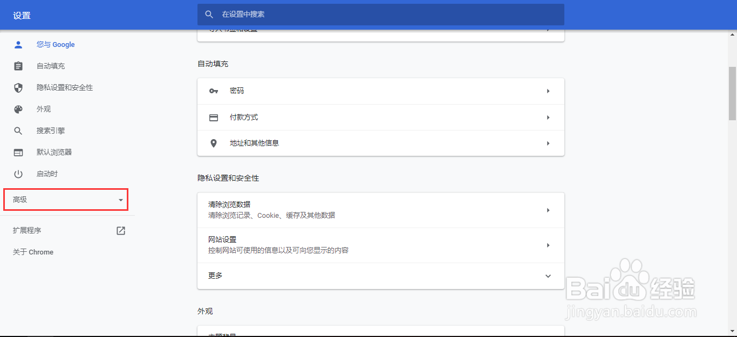737x337 pixels.
Task: Click the 关于 Chrome link
Action: pyautogui.click(x=32, y=252)
